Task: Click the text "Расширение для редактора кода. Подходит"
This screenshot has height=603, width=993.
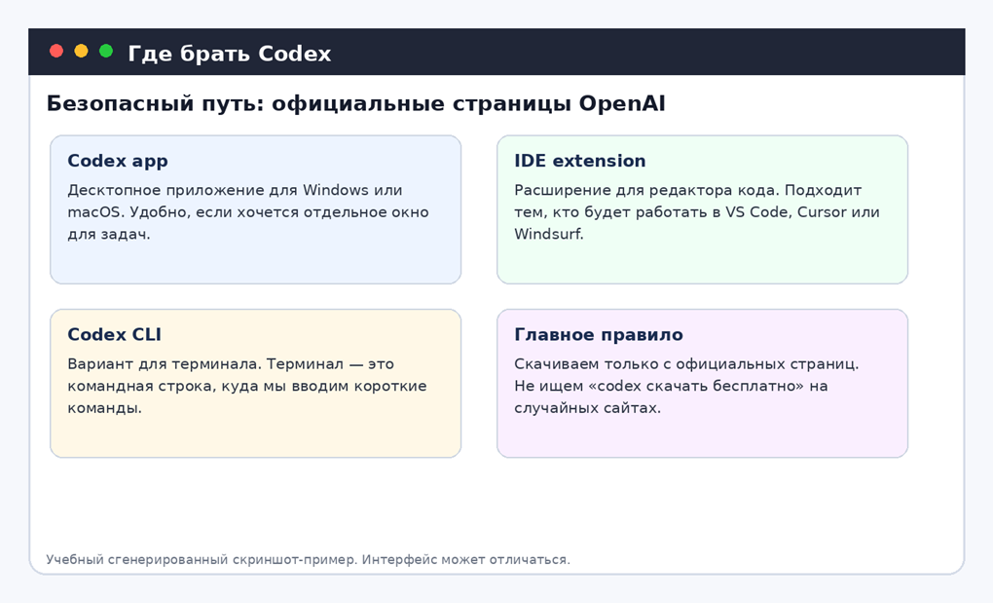Action: 687,190
